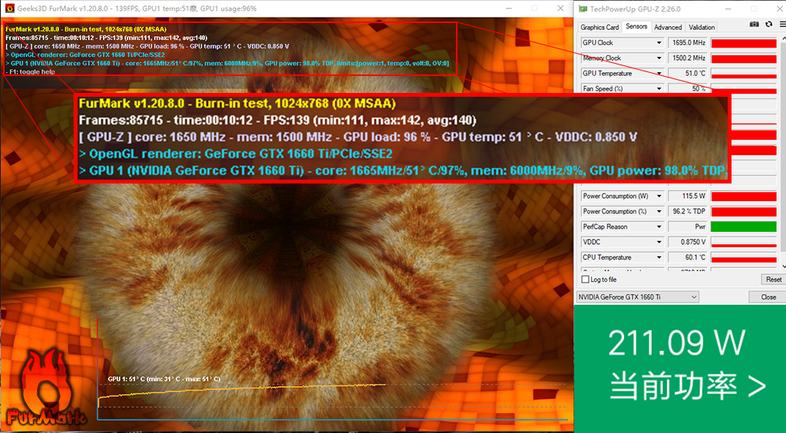Click the Pwr PerfCap value
This screenshot has height=433, width=786.
[x=688, y=227]
